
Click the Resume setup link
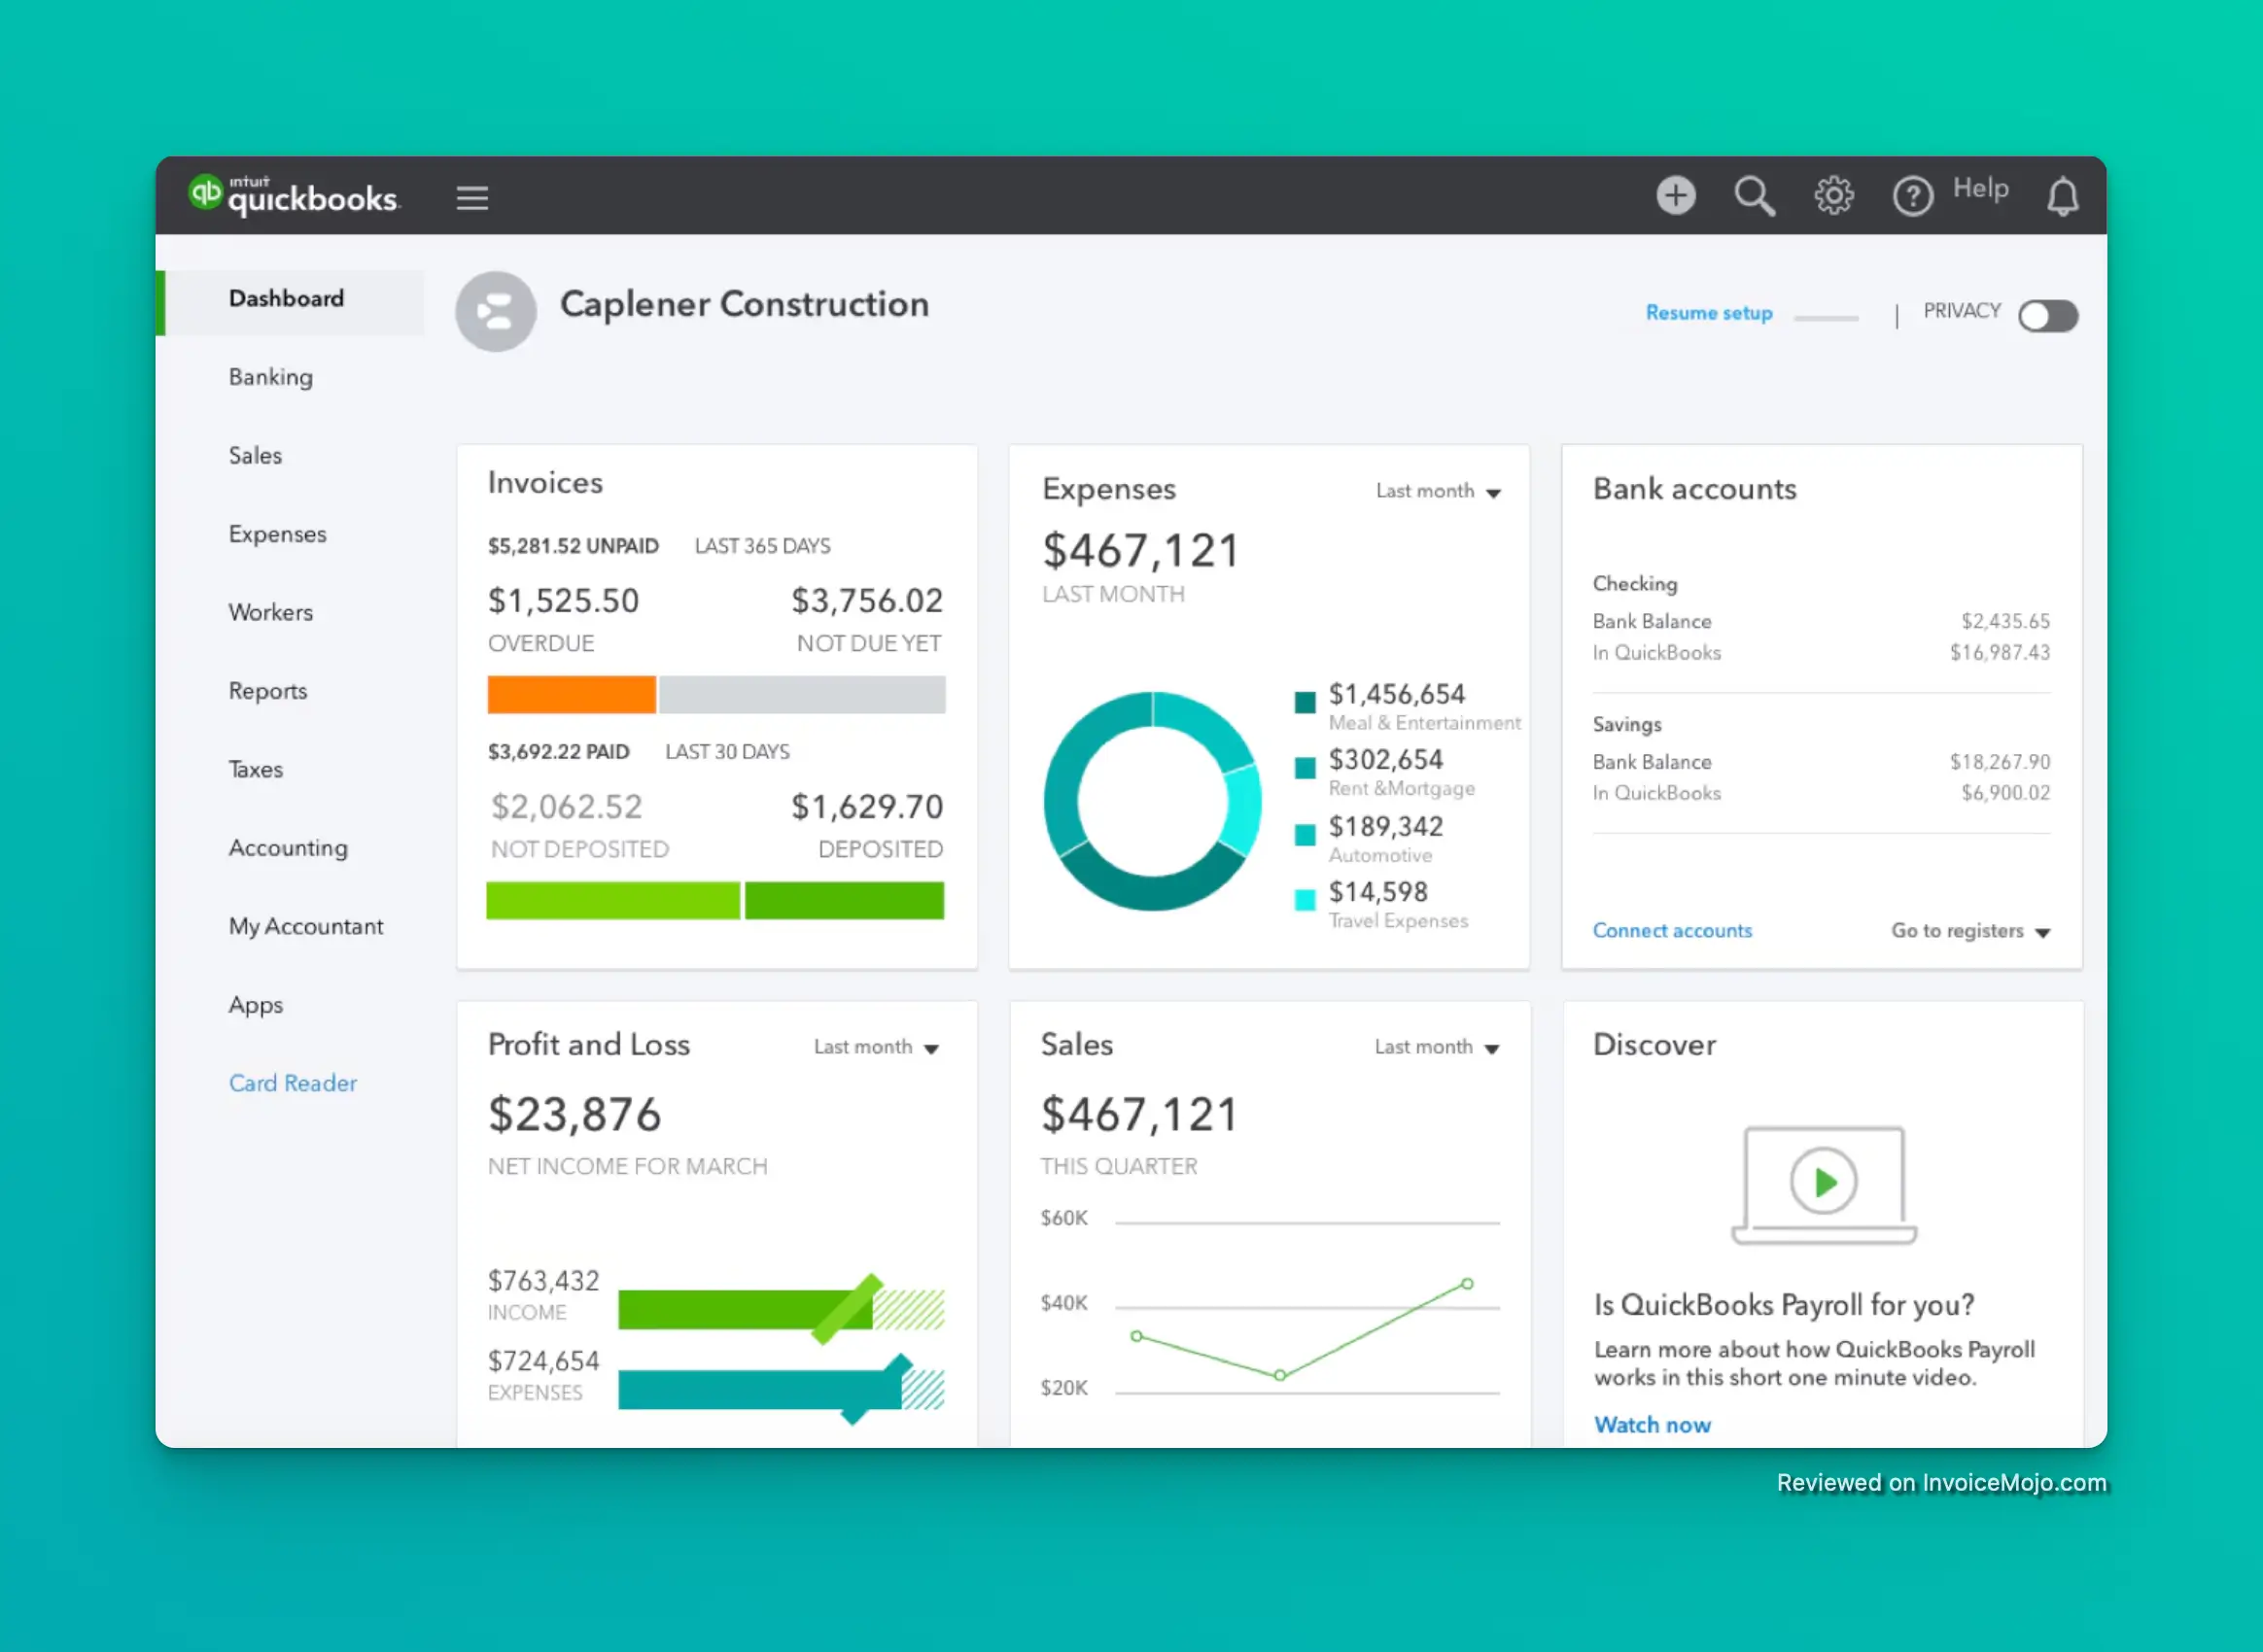1710,312
